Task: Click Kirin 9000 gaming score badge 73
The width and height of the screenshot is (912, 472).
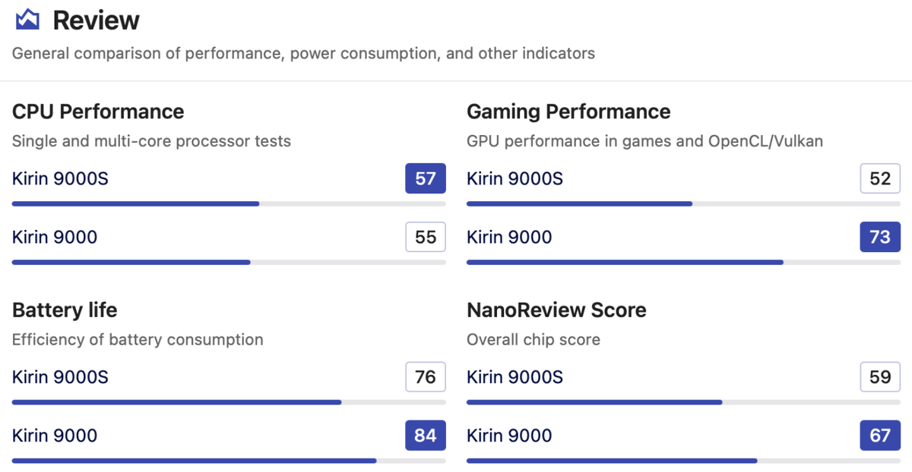Action: (880, 237)
